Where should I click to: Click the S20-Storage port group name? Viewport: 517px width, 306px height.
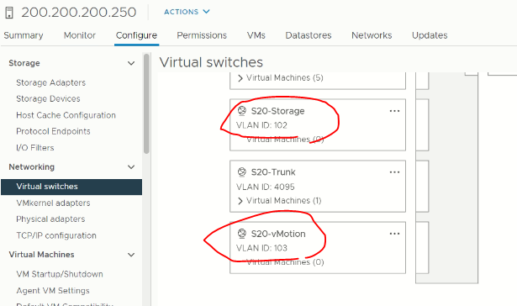pos(277,111)
